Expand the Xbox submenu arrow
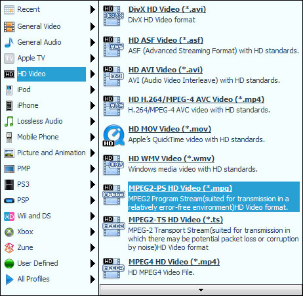This screenshot has width=303, height=296. (92, 232)
